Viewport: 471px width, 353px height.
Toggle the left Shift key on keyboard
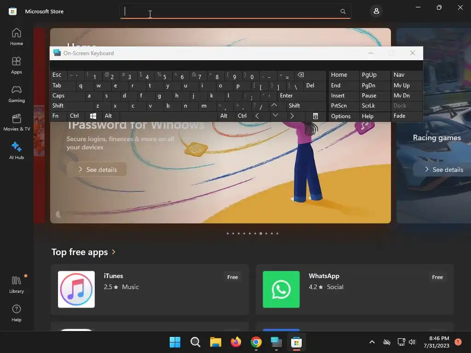(x=72, y=106)
